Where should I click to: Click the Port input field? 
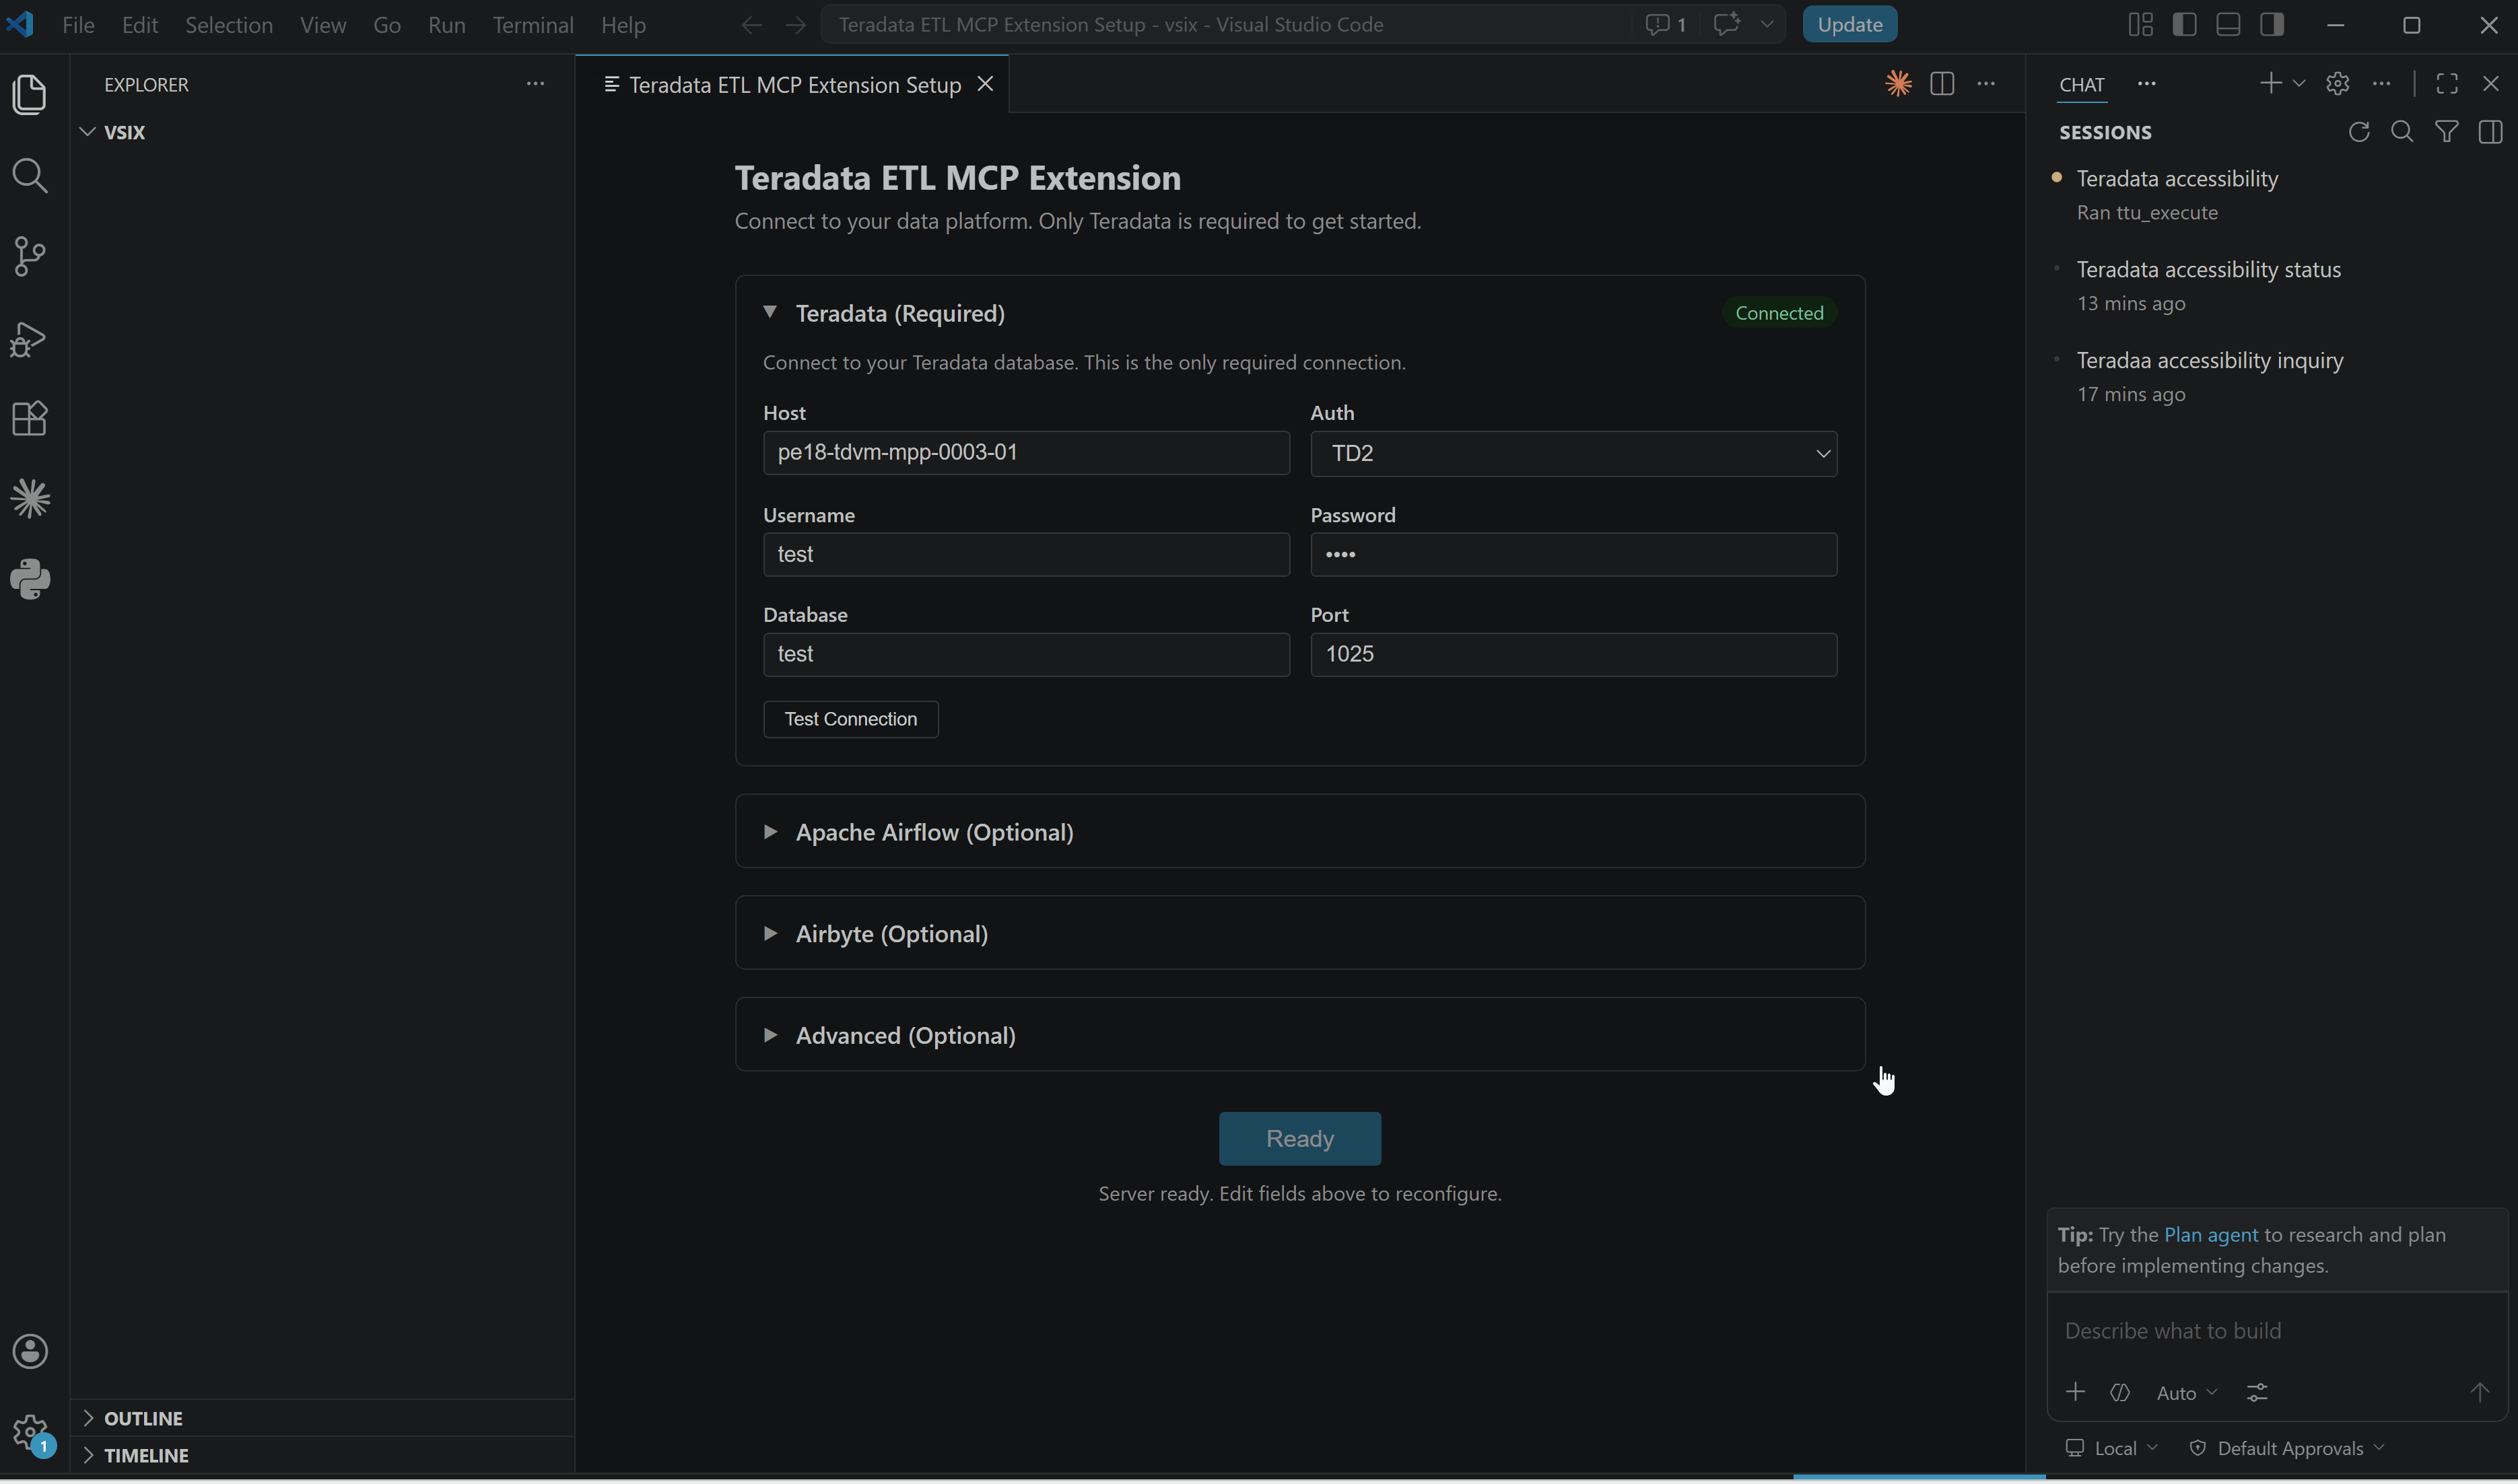click(1573, 654)
